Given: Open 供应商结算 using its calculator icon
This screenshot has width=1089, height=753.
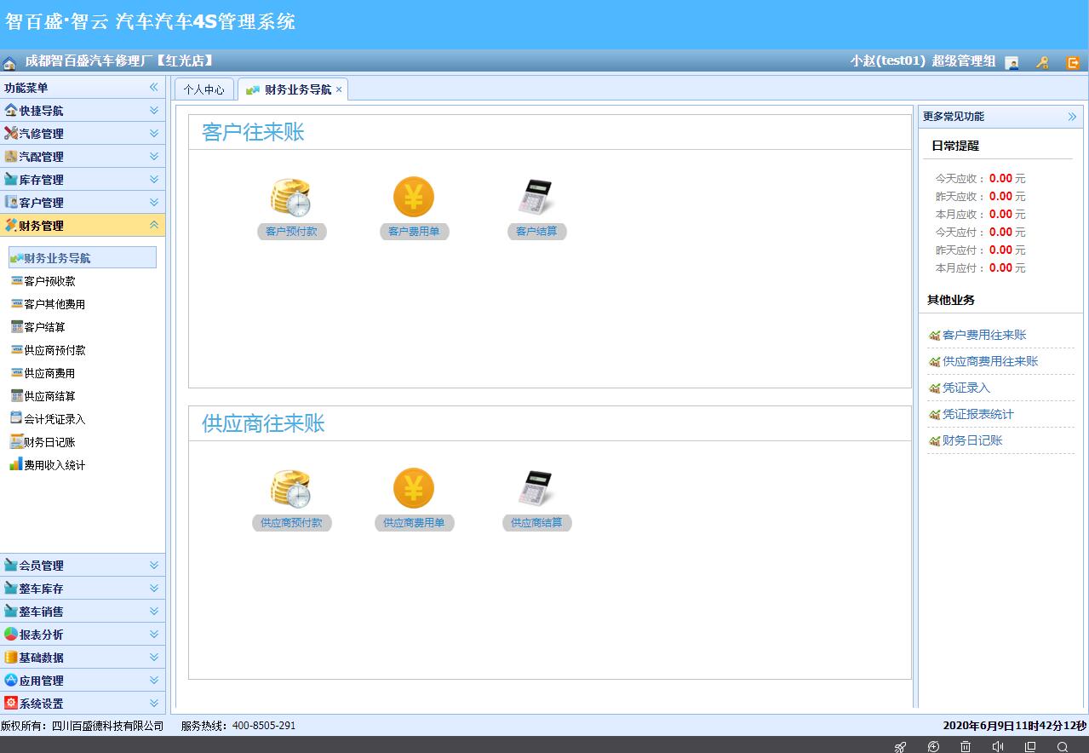Looking at the screenshot, I should 536,487.
